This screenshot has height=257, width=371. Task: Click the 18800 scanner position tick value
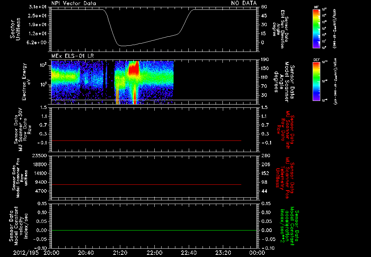point(40,164)
